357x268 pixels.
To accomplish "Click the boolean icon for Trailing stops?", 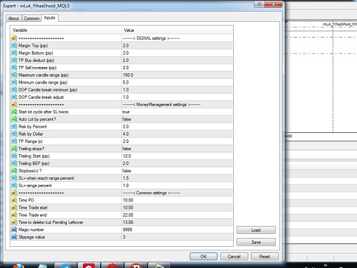I will (14, 149).
